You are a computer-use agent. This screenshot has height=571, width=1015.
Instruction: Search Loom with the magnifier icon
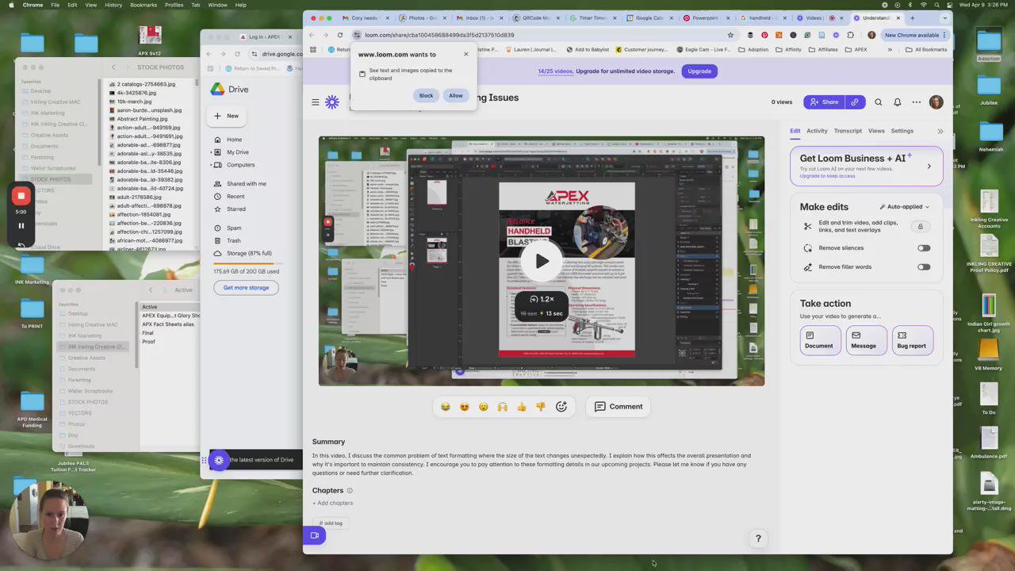point(878,102)
